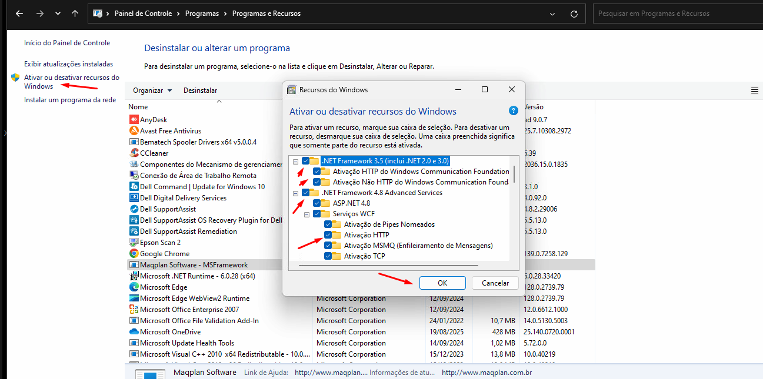Click the Cancelar button
The image size is (763, 379).
point(495,283)
